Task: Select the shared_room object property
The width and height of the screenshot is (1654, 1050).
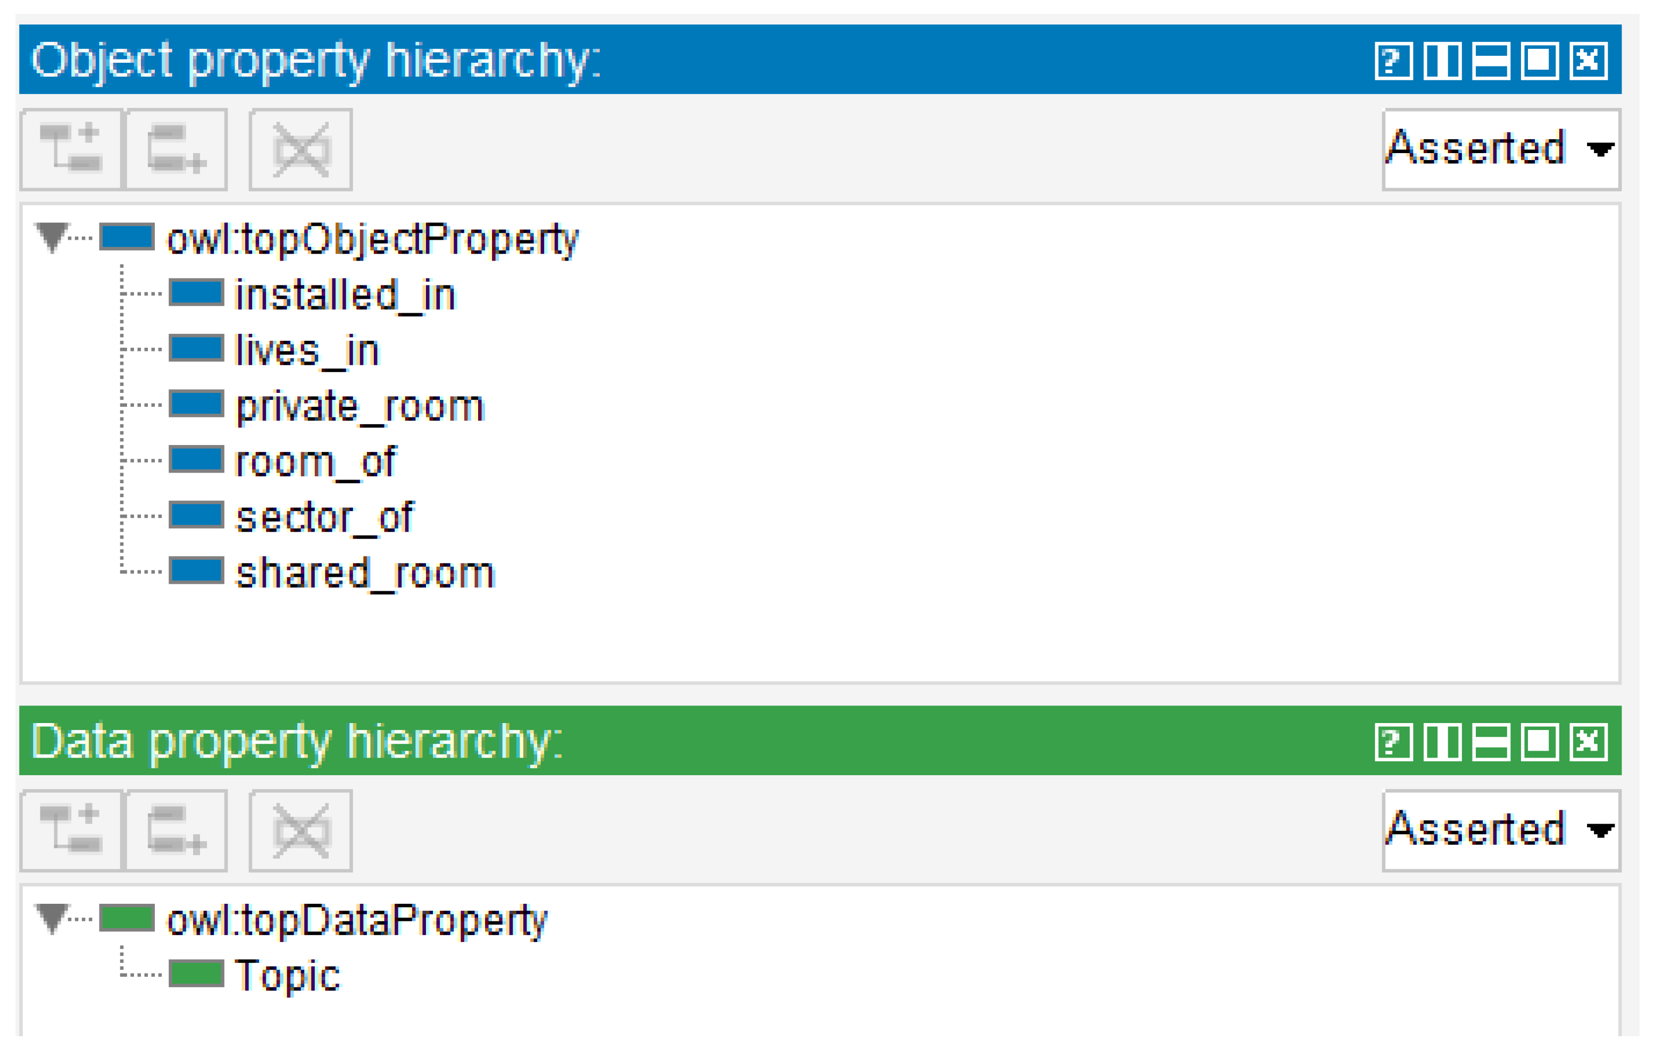Action: click(x=364, y=572)
